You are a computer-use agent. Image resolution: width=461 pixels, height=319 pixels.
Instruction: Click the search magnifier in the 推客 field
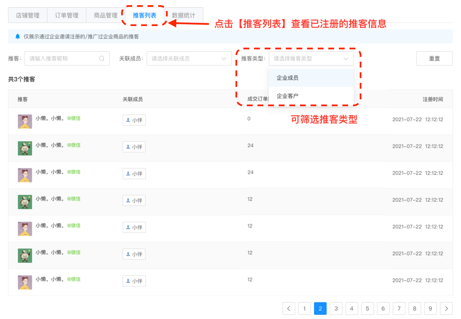[x=102, y=58]
